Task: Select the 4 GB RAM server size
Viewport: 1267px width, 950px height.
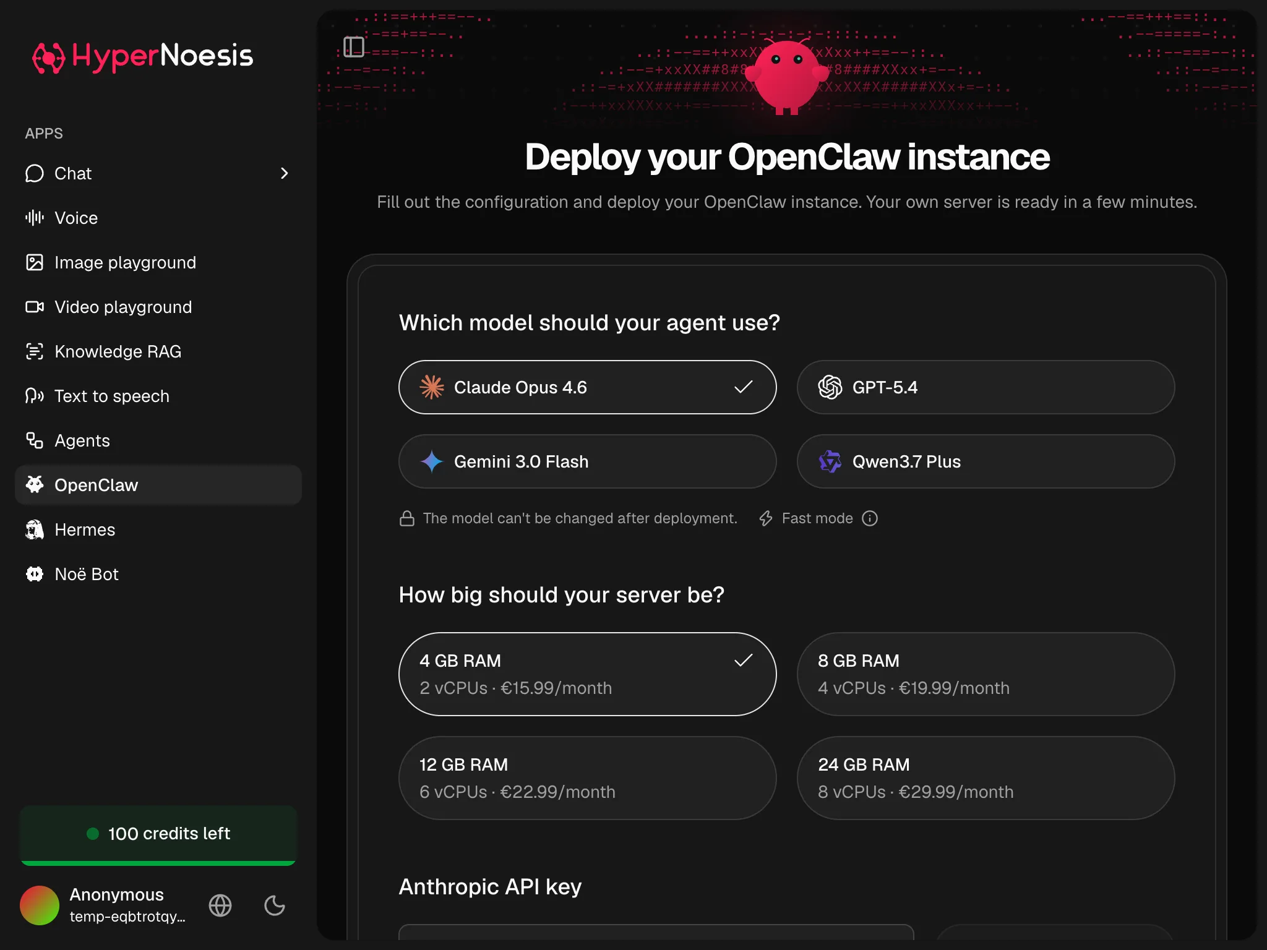Action: pos(588,674)
